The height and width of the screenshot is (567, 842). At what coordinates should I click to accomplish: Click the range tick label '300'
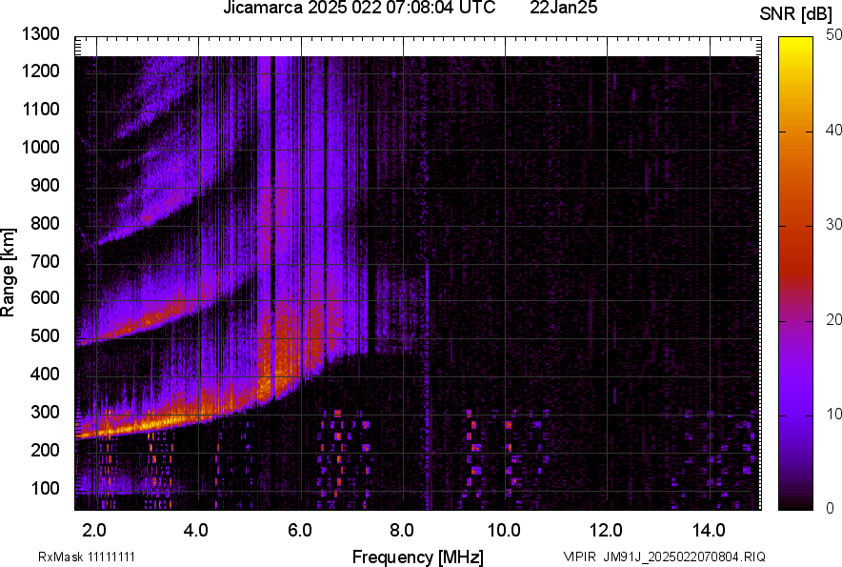click(x=45, y=413)
